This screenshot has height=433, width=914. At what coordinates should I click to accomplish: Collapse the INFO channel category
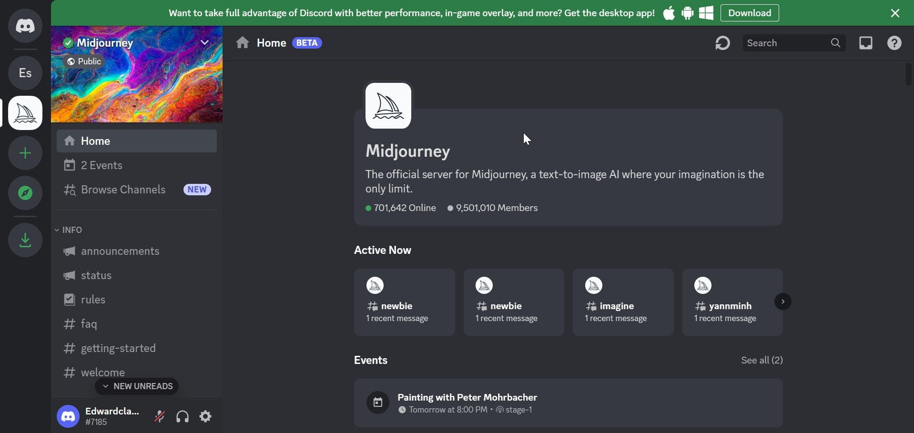point(70,230)
